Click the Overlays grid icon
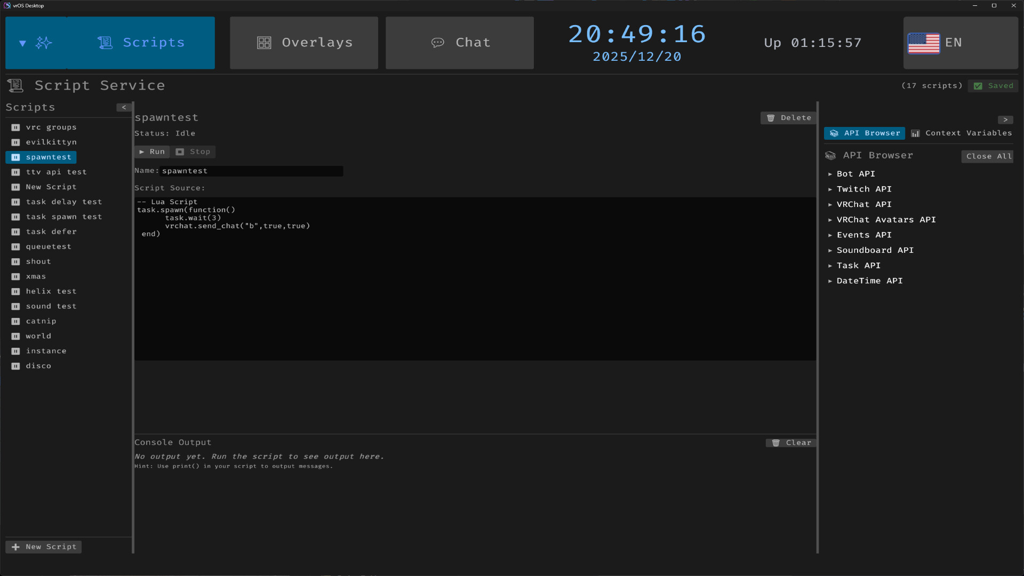 point(264,43)
